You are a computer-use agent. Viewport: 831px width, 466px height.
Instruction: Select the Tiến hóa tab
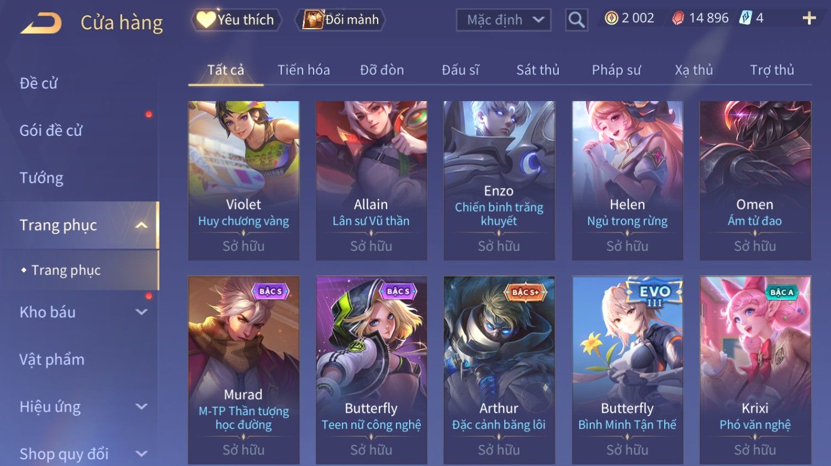[x=304, y=70]
